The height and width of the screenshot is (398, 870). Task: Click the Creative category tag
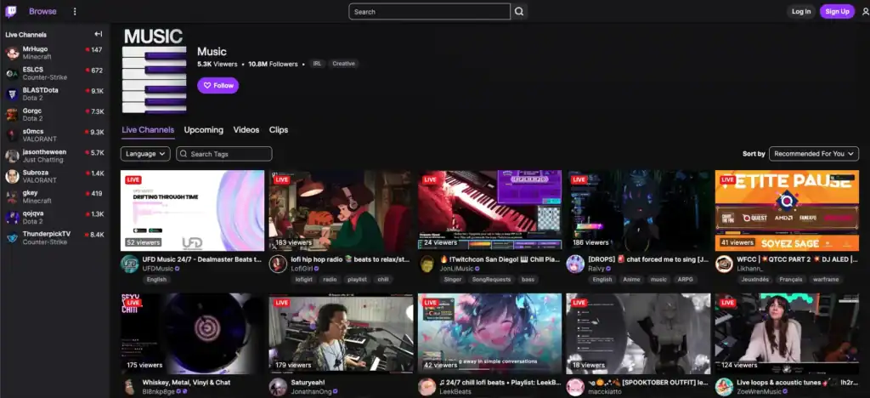tap(343, 64)
